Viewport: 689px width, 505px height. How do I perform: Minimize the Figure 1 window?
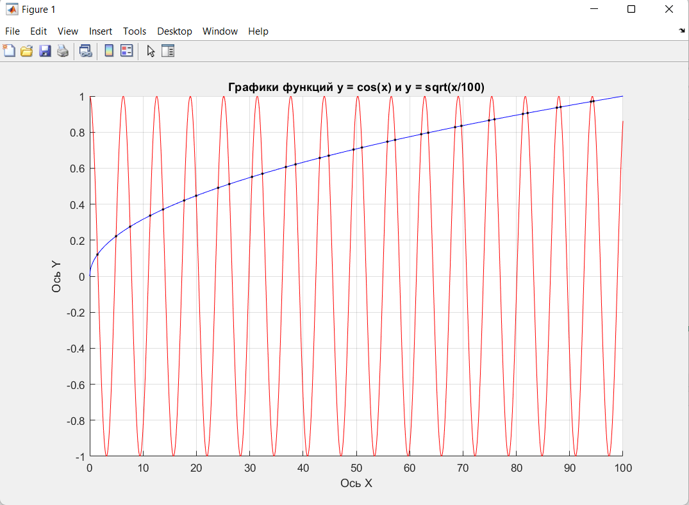594,9
